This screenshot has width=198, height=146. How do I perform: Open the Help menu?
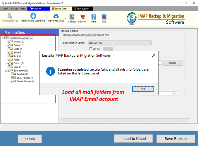coord(23,8)
